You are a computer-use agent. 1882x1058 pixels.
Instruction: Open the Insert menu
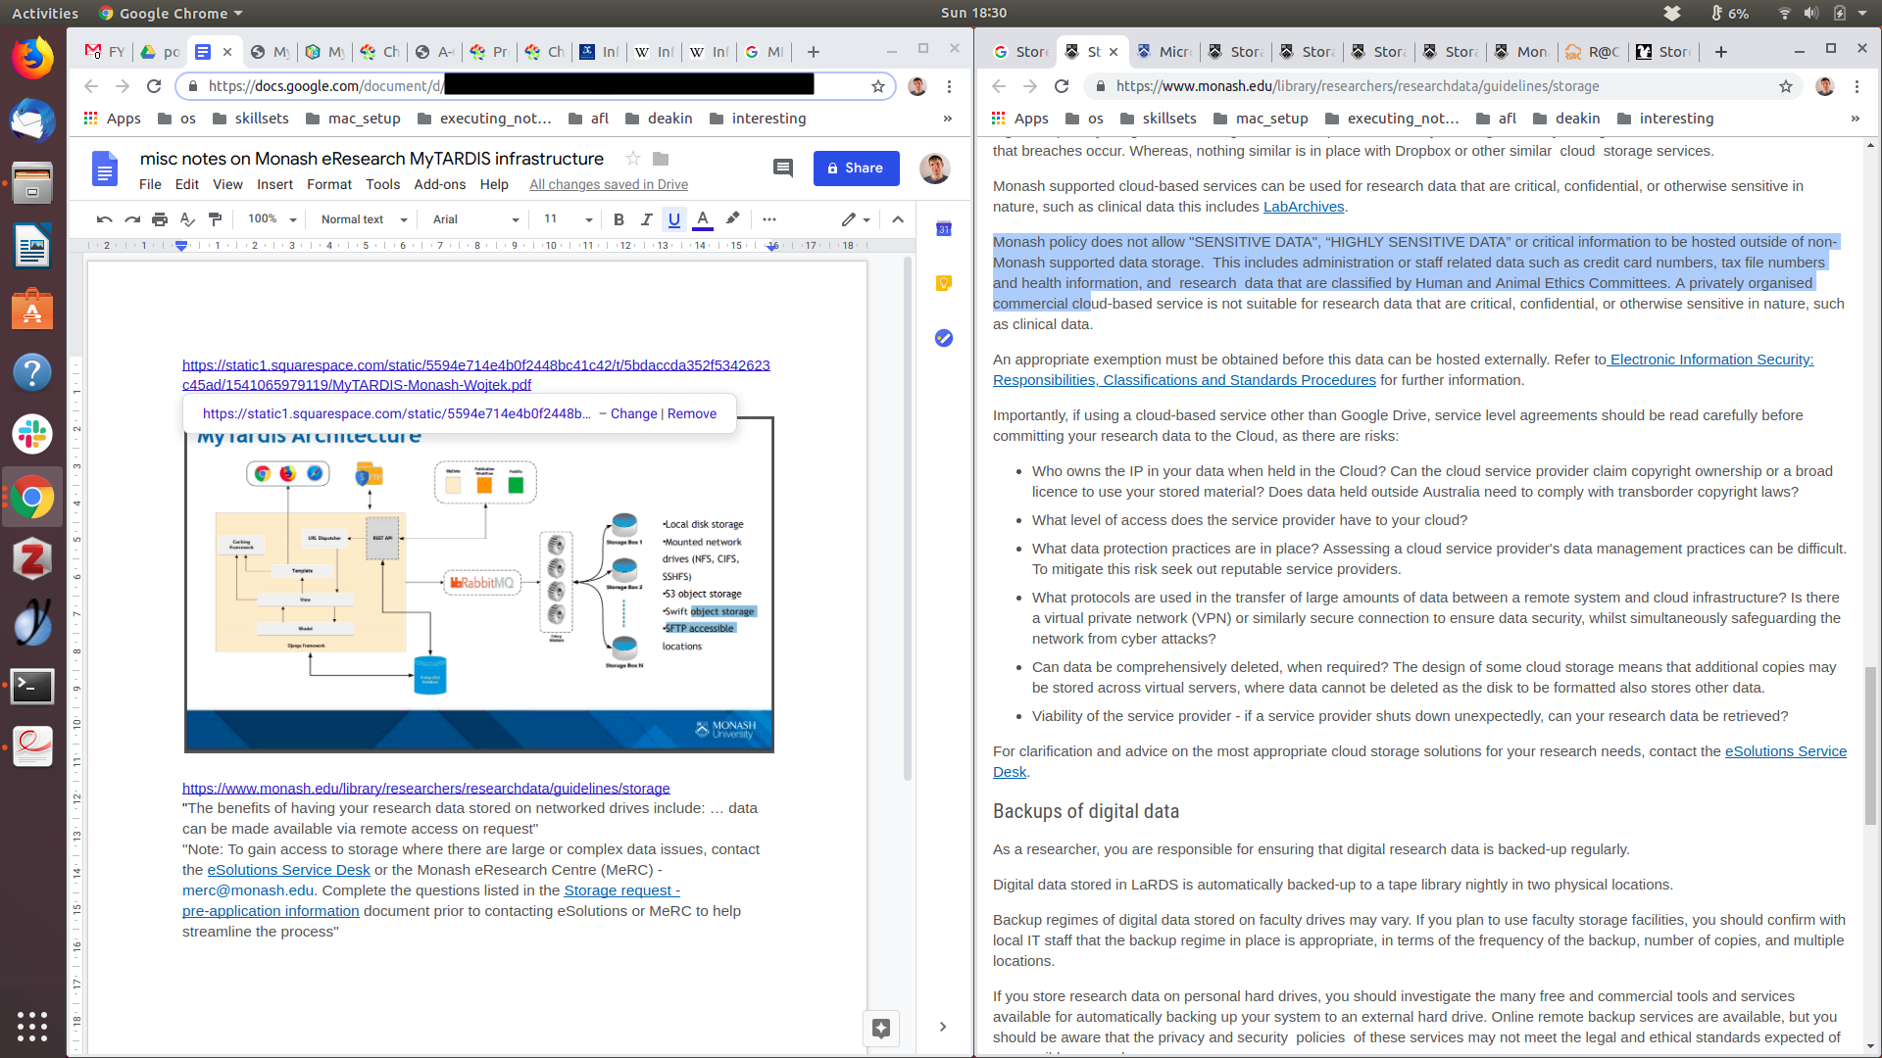[x=274, y=184]
